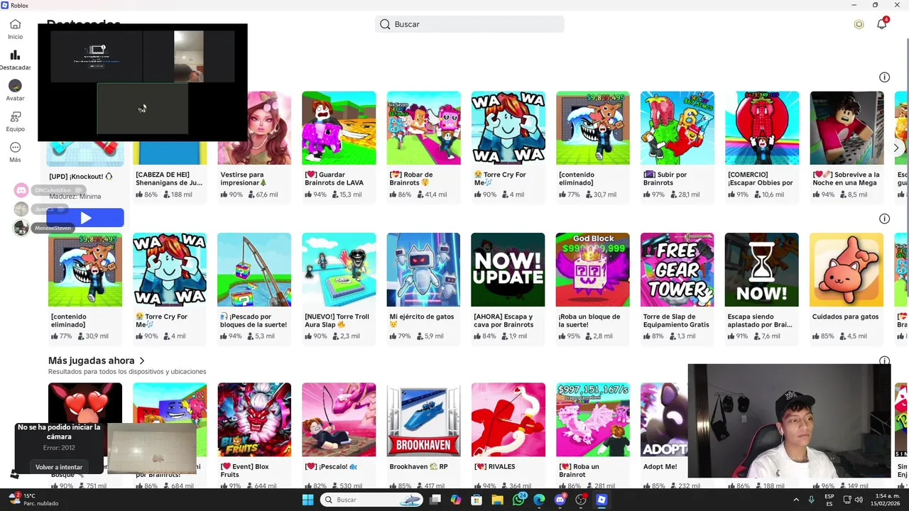Screen dimensions: 909x511
Task: Click info icon beside second game row
Action: (884, 219)
